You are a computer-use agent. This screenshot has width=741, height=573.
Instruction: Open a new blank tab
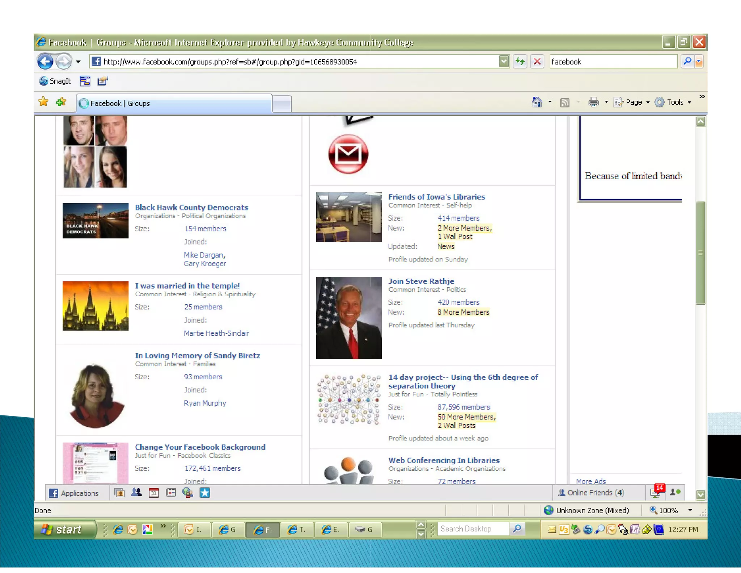pyautogui.click(x=282, y=104)
